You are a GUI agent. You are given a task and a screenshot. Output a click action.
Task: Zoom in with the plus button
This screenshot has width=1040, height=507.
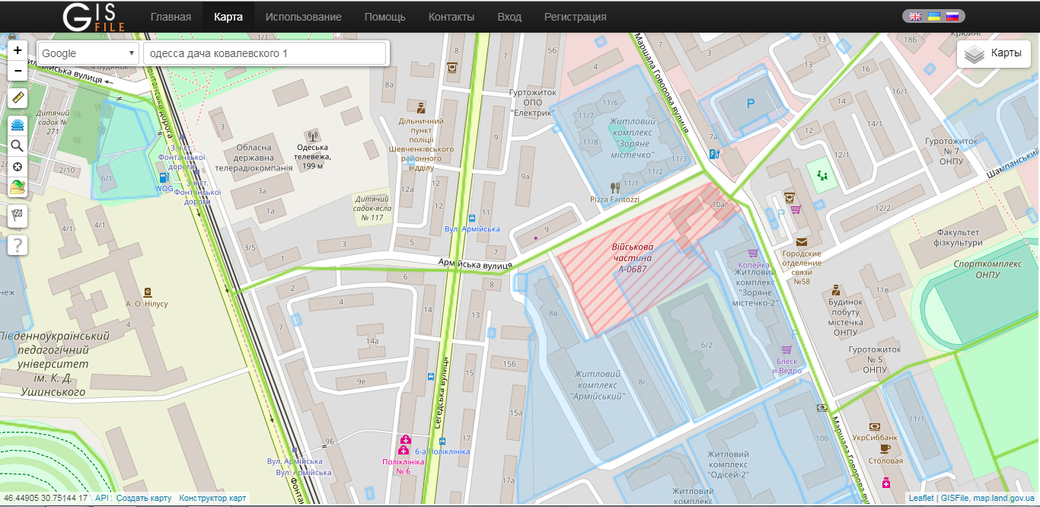tap(18, 50)
